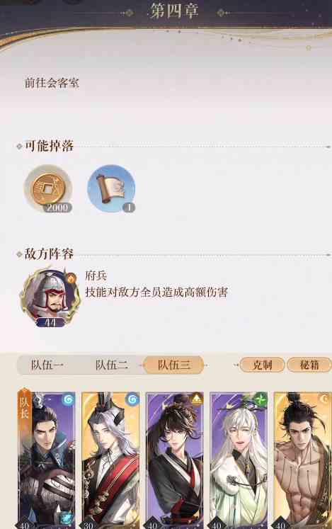Select the ponytail character in black robe

point(175,460)
